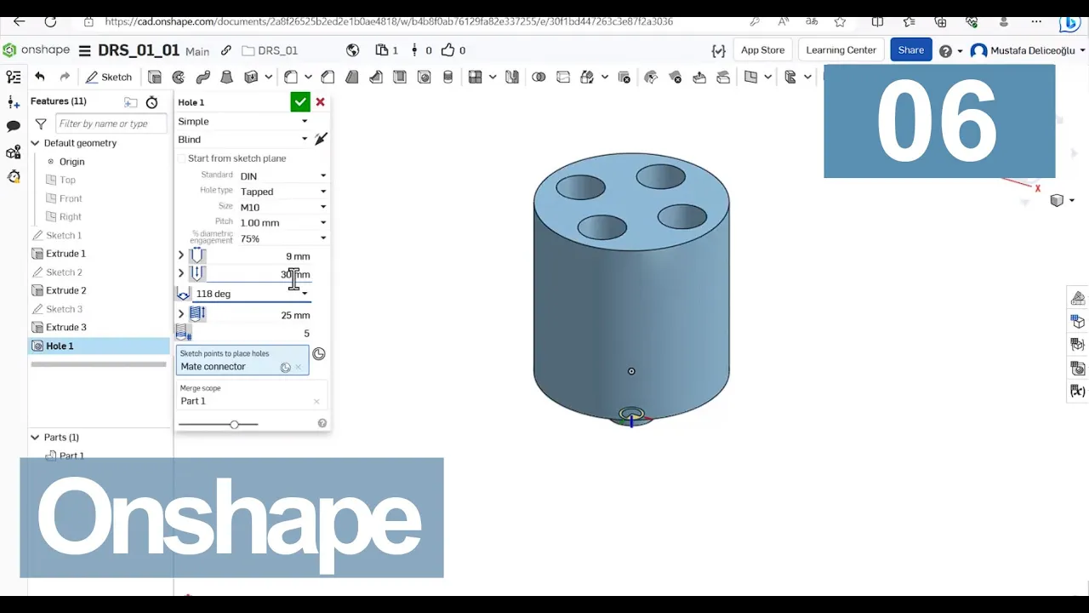Screen dimensions: 1089x613
Task: Select the Fillet tool icon
Action: click(291, 77)
